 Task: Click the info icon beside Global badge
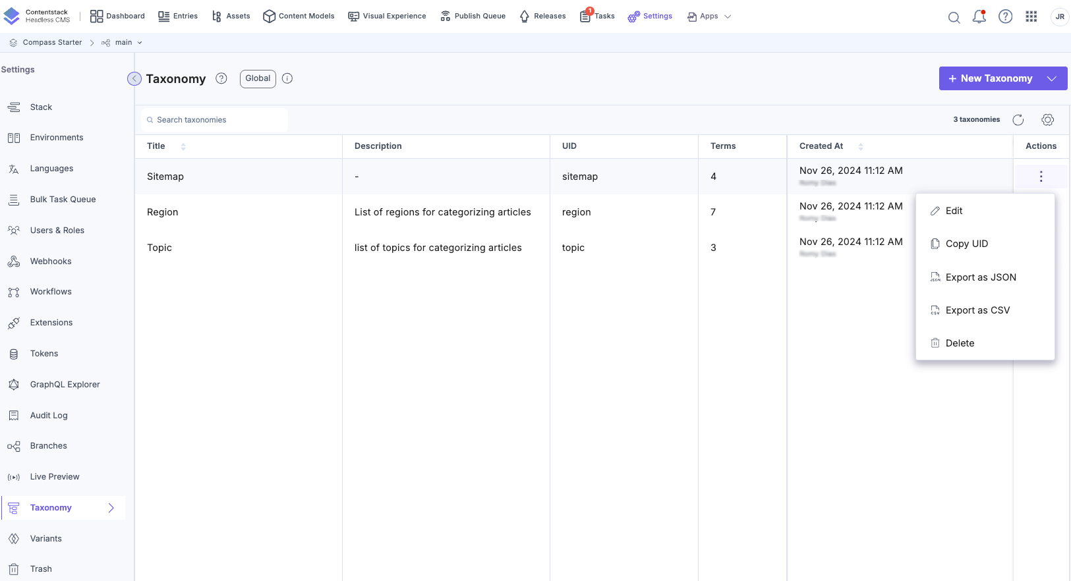point(287,78)
